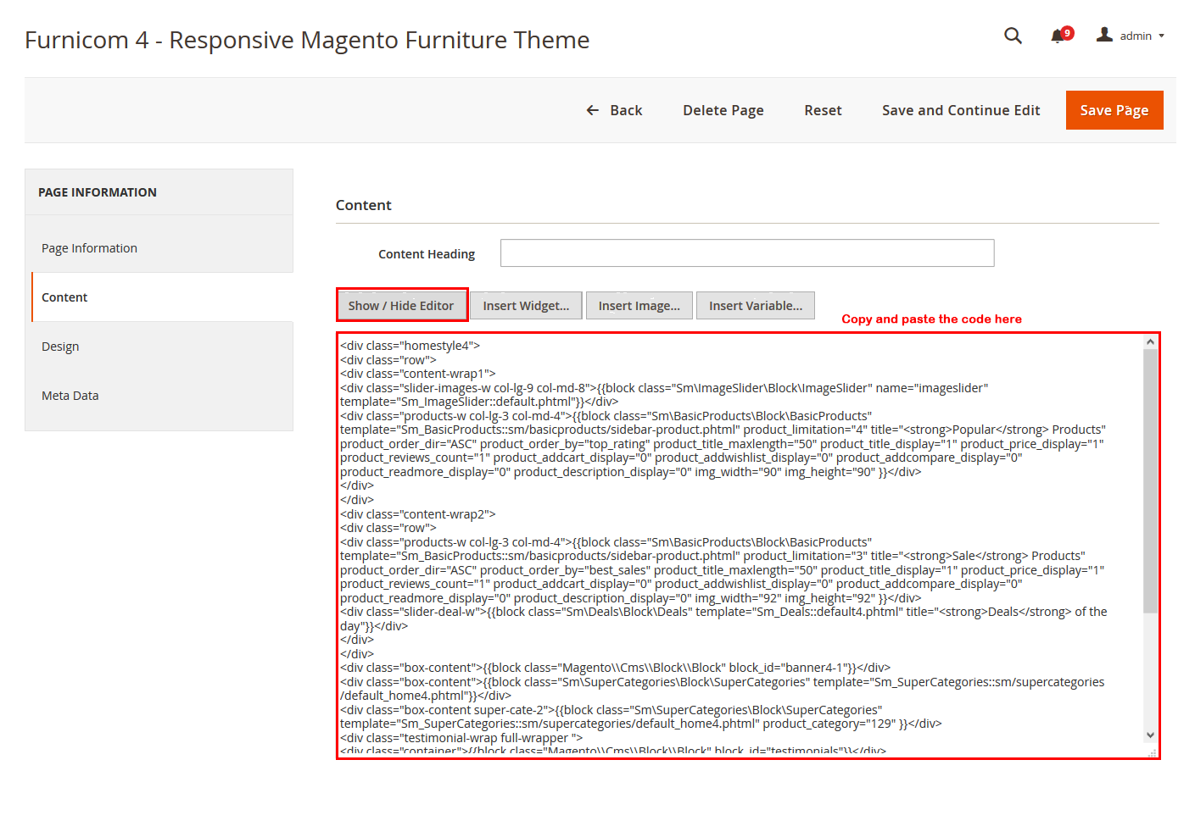
Task: Click inside the content code textarea
Action: pyautogui.click(x=740, y=546)
